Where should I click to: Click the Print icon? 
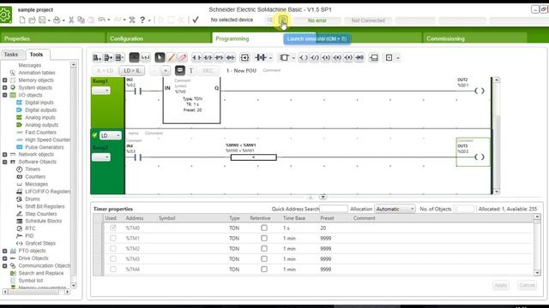(57, 20)
